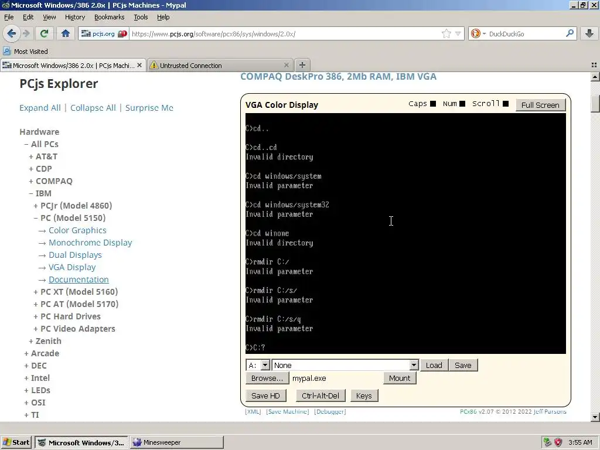
Task: Open the View menu
Action: pos(49,17)
